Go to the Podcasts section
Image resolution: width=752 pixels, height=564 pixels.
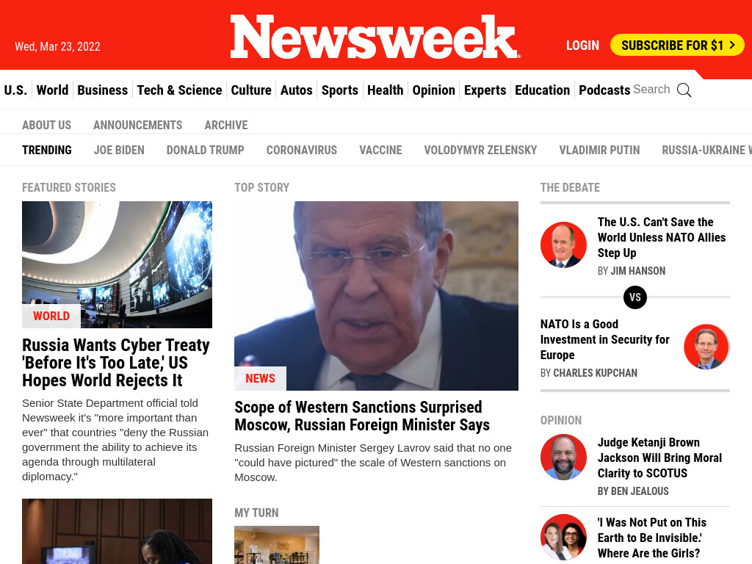604,90
